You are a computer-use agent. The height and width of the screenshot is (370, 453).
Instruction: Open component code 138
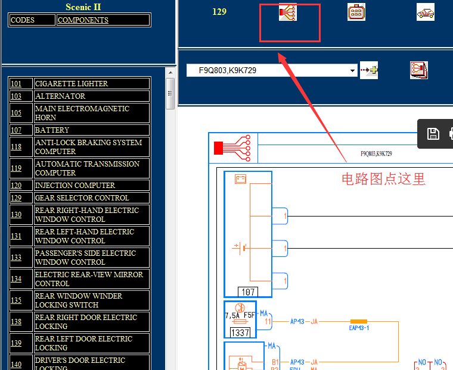click(x=16, y=322)
